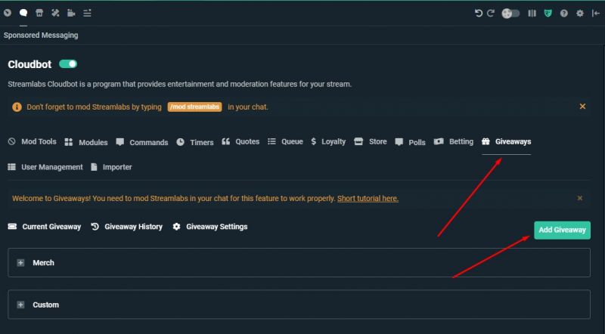Screen dimensions: 605x334
Task: Dismiss the orange mod reminder banner
Action: (582, 107)
